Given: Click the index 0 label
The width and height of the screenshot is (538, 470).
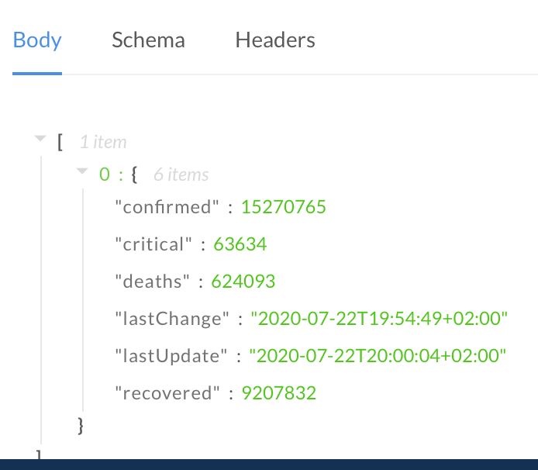Looking at the screenshot, I should pyautogui.click(x=105, y=174).
